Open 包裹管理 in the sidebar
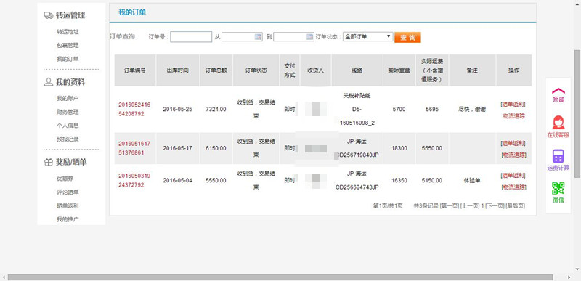The image size is (581, 281). pyautogui.click(x=68, y=46)
